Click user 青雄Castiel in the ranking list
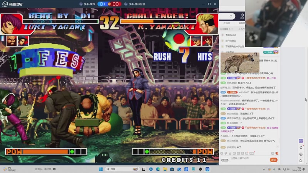The image size is (308, 173). coord(231,35)
